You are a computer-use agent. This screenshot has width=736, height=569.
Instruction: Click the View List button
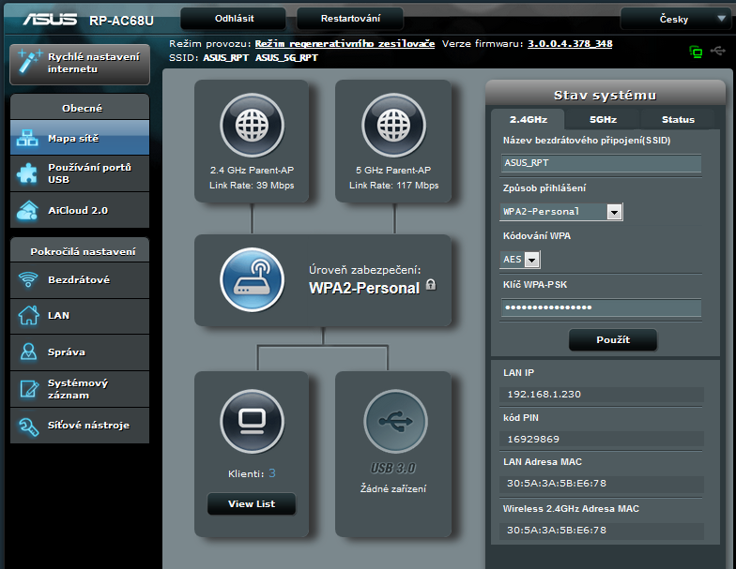tap(252, 504)
